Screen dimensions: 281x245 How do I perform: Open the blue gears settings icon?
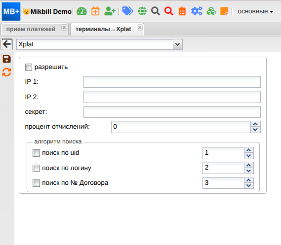point(197,11)
